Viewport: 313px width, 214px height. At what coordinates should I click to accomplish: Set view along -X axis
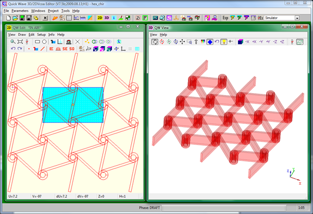click(x=248, y=42)
